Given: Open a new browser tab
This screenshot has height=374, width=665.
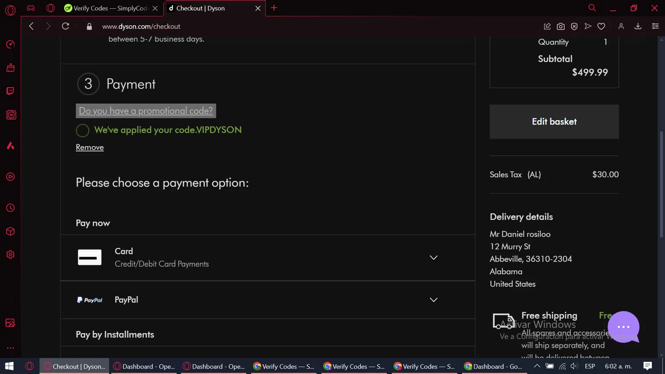Looking at the screenshot, I should [x=274, y=8].
